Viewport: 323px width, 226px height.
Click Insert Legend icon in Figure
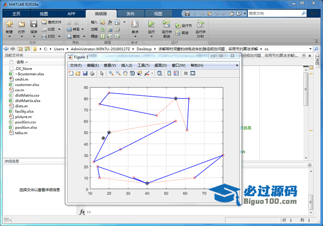coord(176,73)
